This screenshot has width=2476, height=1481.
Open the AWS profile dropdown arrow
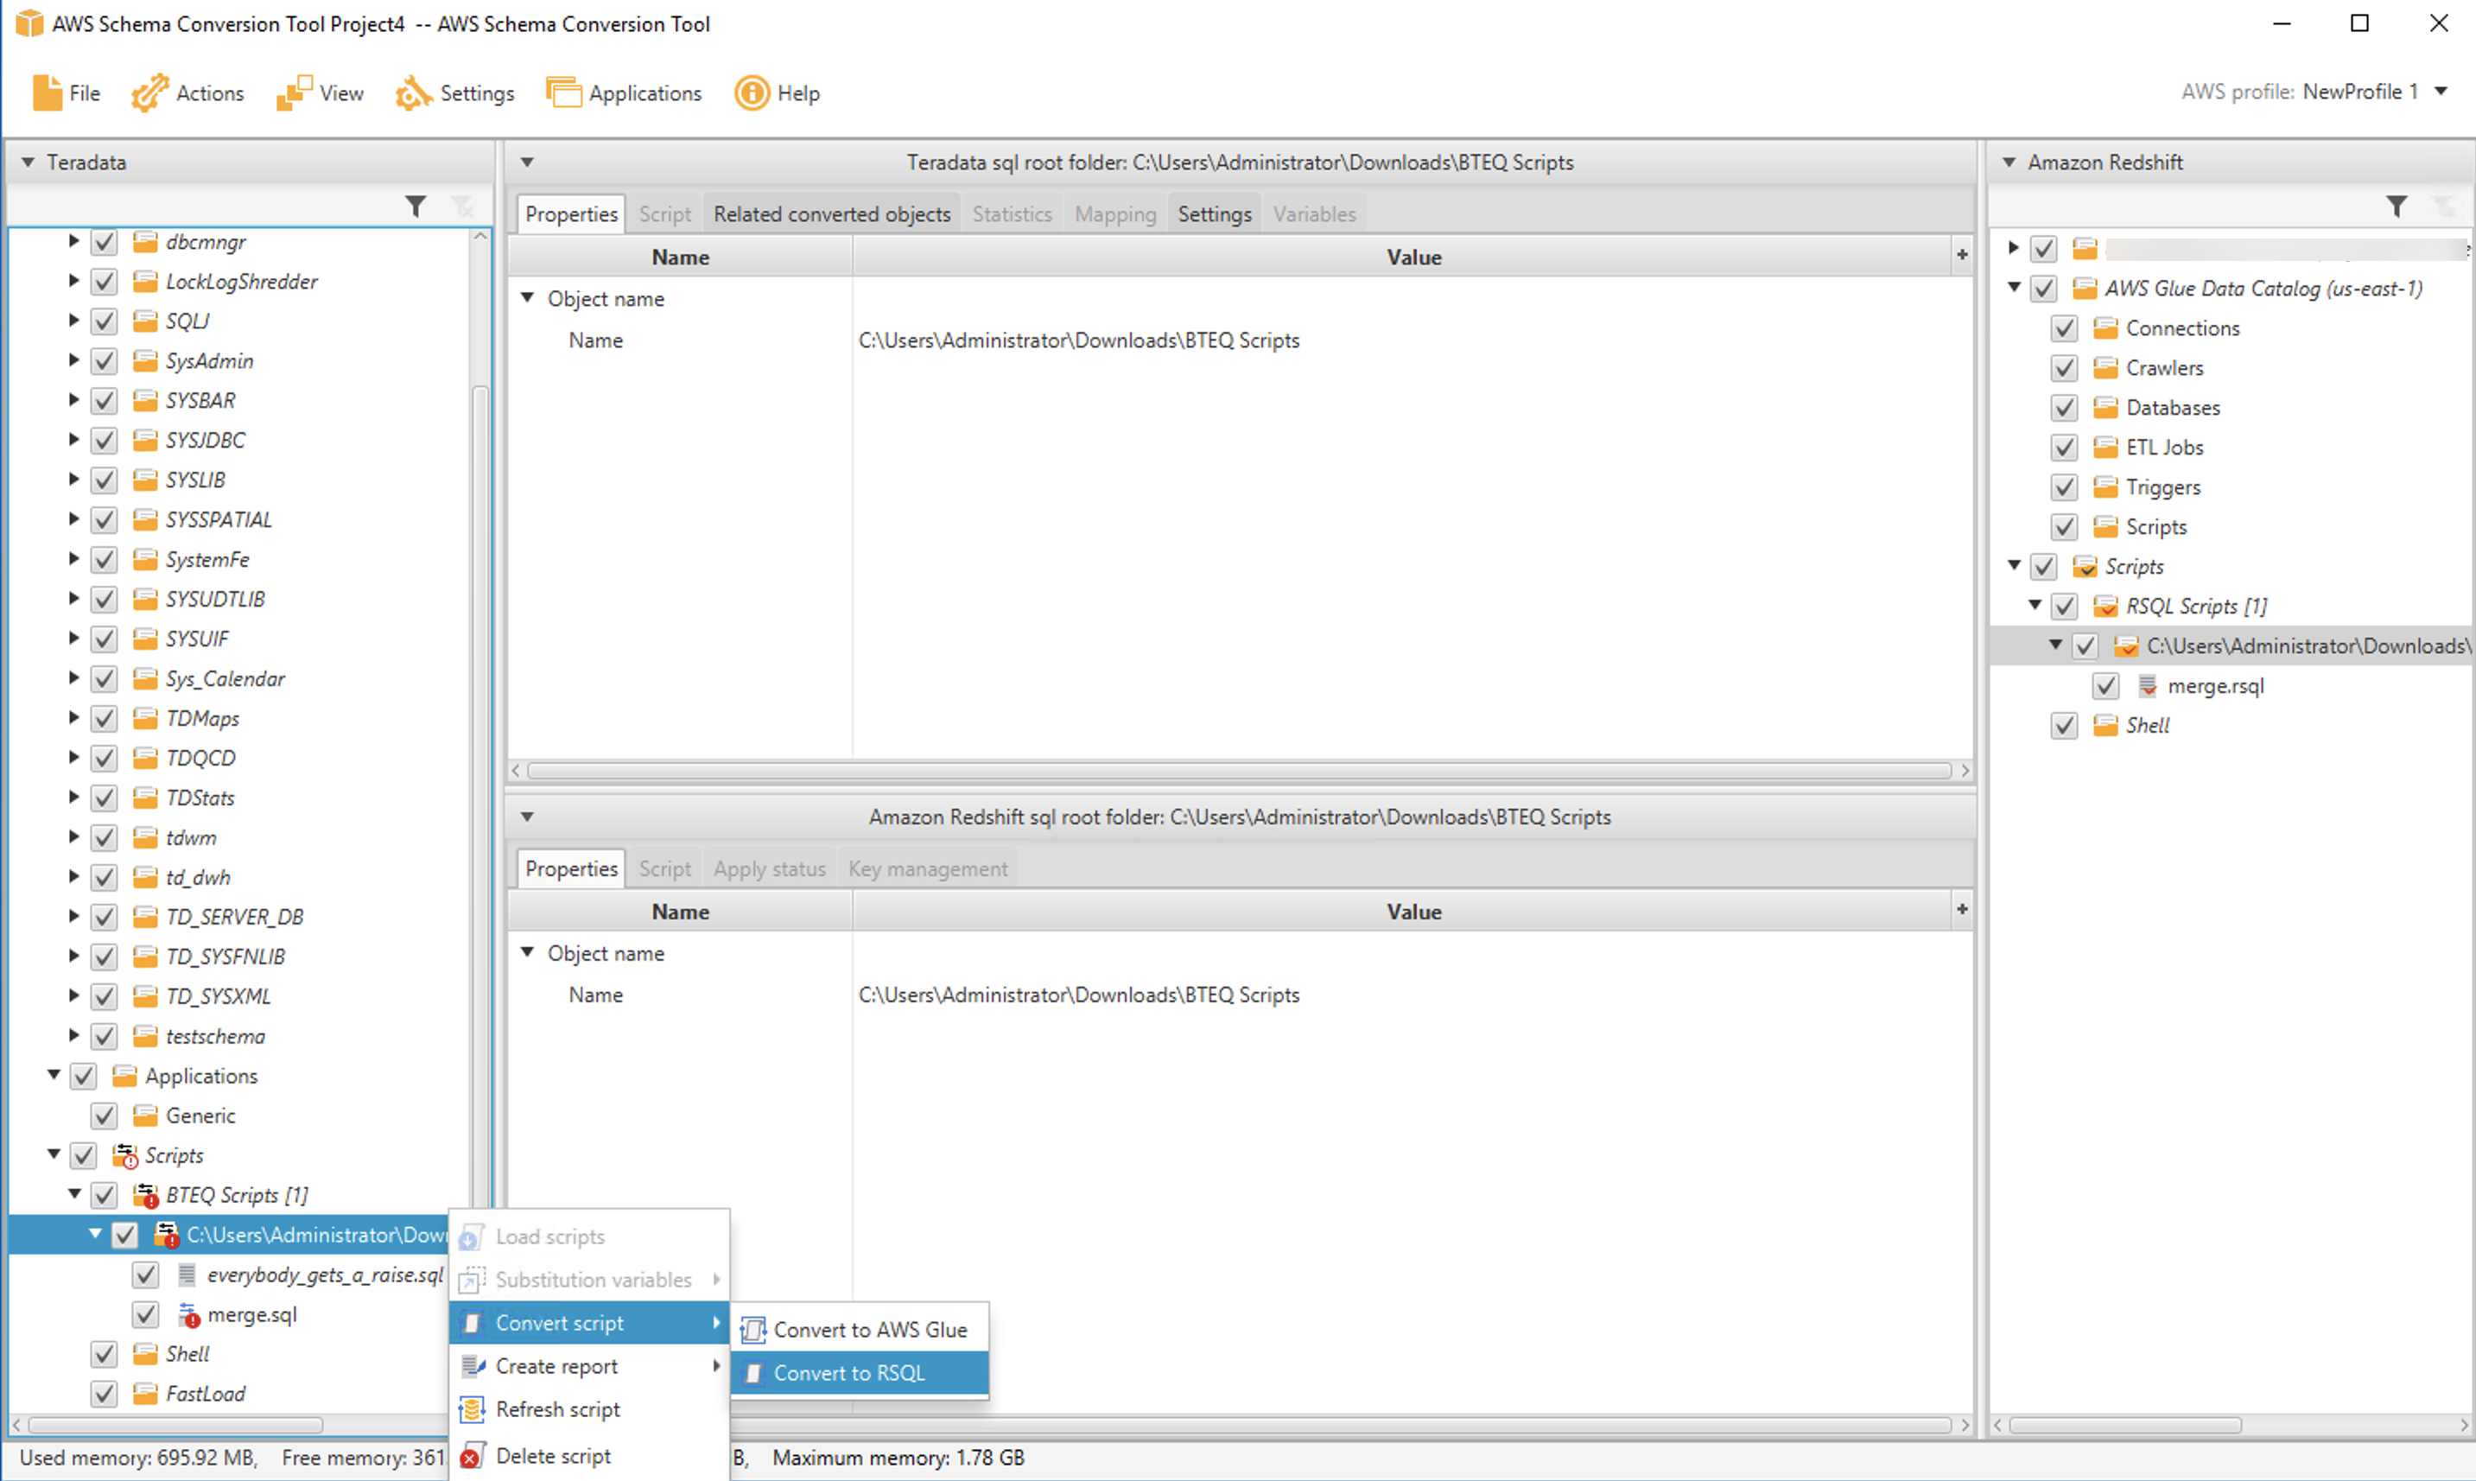click(2440, 91)
